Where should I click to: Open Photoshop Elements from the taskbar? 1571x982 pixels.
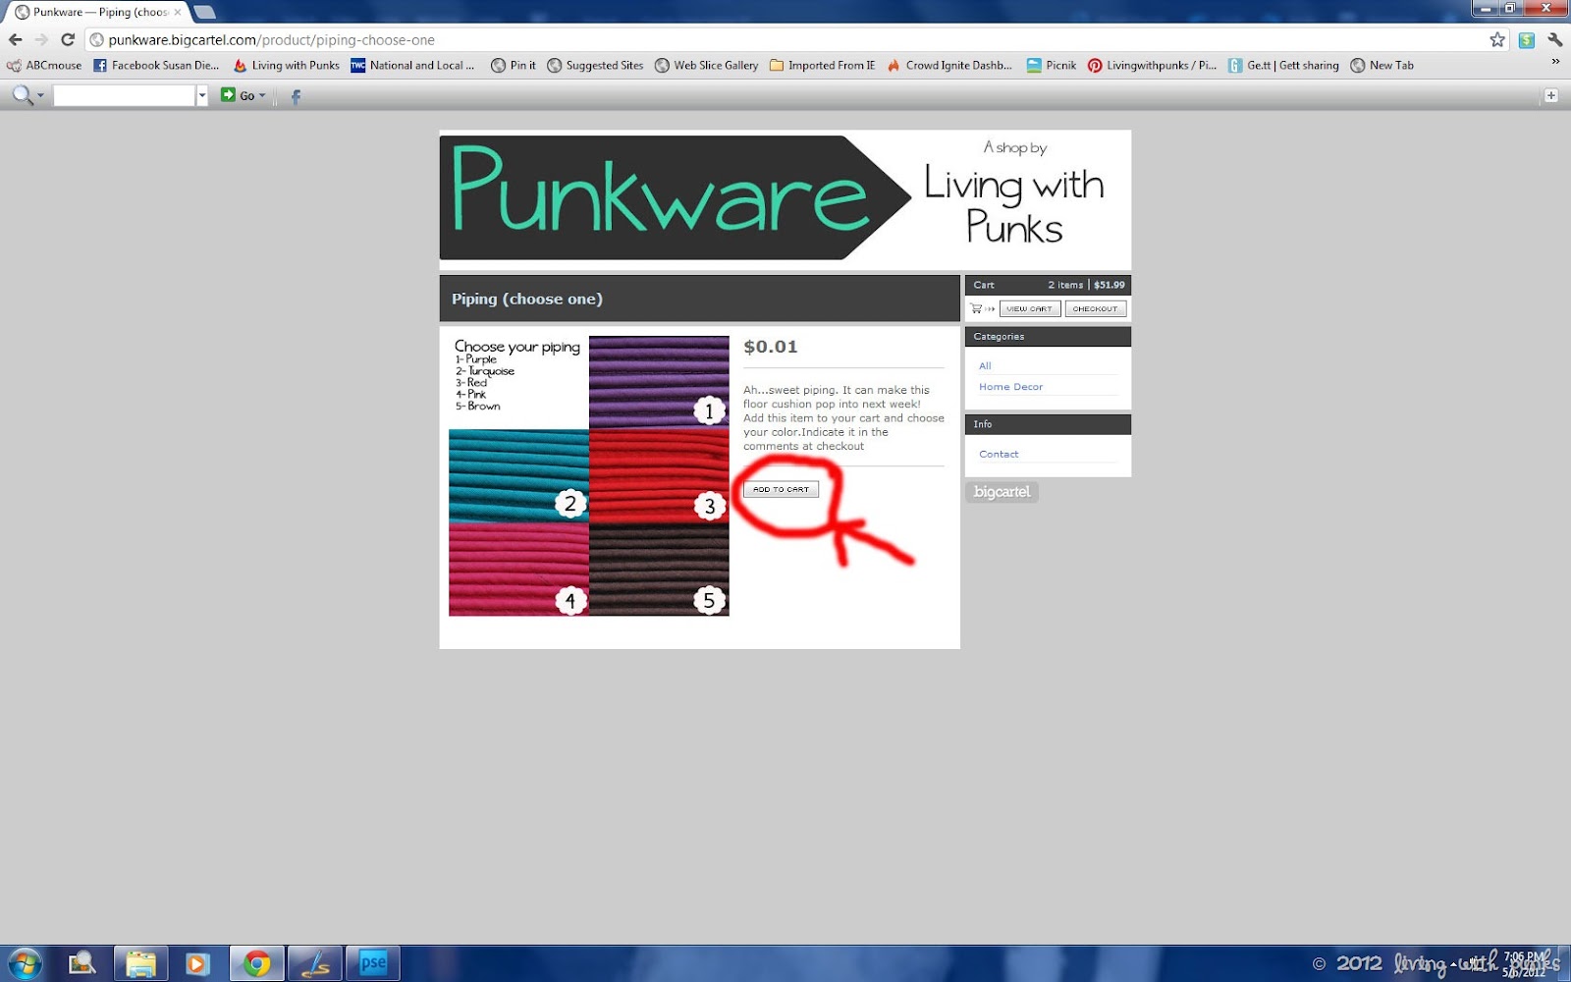pyautogui.click(x=373, y=963)
